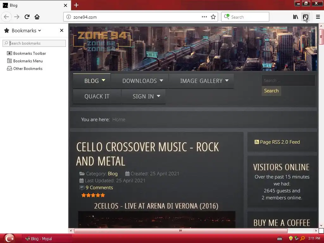This screenshot has width=324, height=243.
Task: Open the BLOG menu
Action: (91, 81)
